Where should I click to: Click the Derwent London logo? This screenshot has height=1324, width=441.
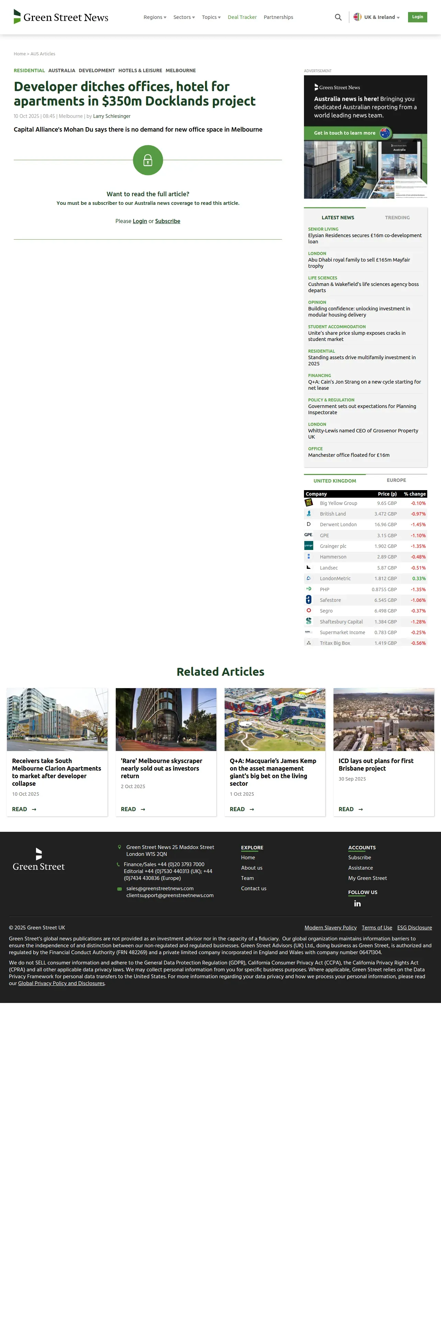click(x=308, y=524)
